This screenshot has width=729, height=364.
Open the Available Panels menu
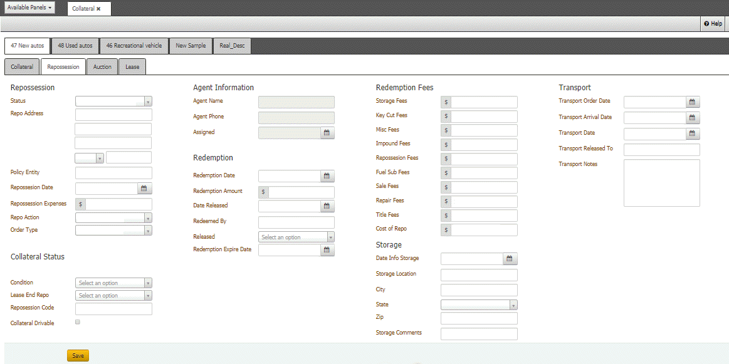click(29, 8)
